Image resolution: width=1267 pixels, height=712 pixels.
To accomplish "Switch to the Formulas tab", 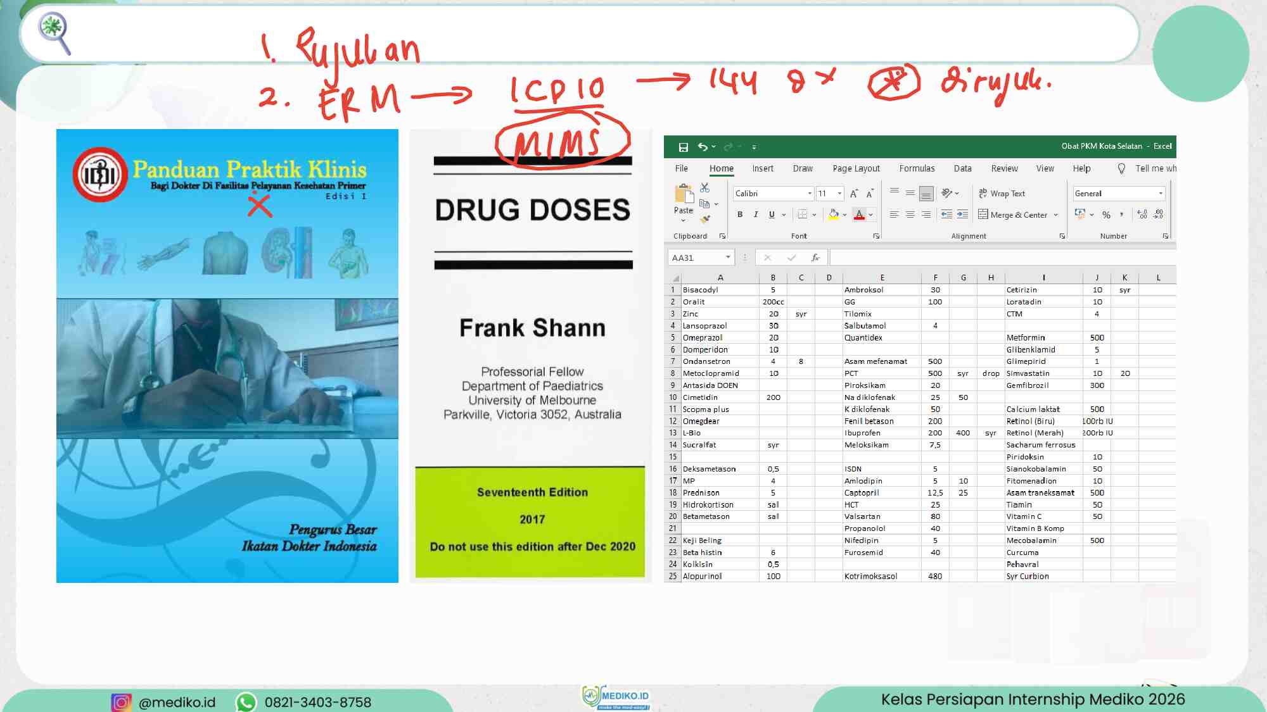I will 917,168.
